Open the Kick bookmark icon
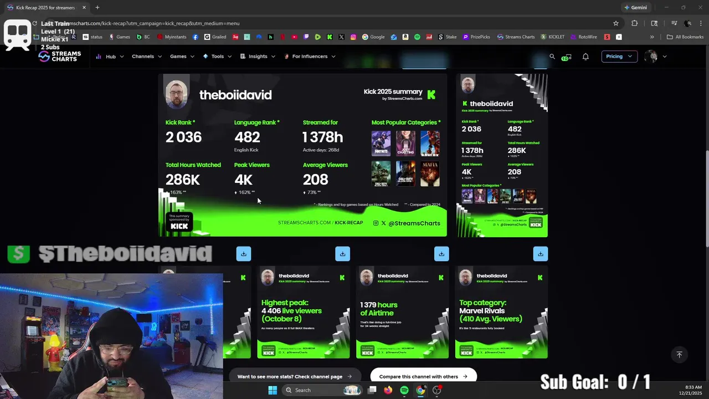This screenshot has width=709, height=399. 330,37
